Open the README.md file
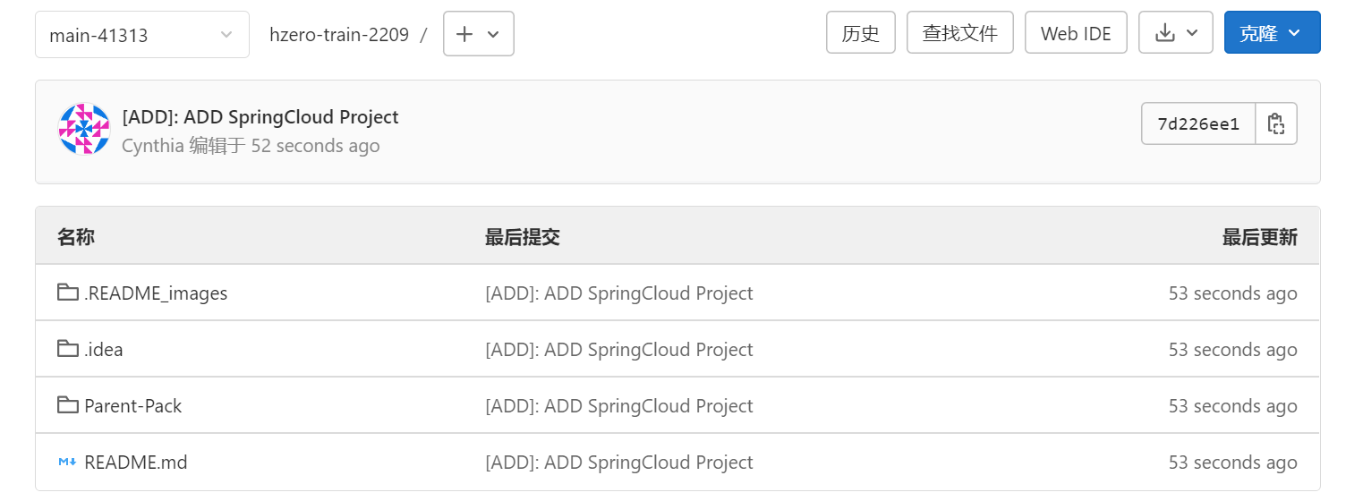The image size is (1346, 501). pyautogui.click(x=136, y=463)
